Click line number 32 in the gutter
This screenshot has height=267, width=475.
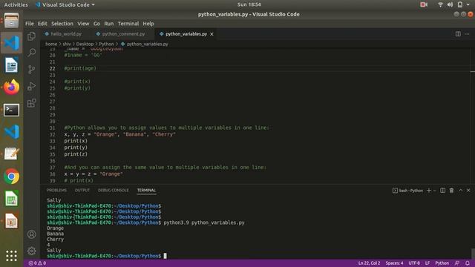pyautogui.click(x=52, y=134)
